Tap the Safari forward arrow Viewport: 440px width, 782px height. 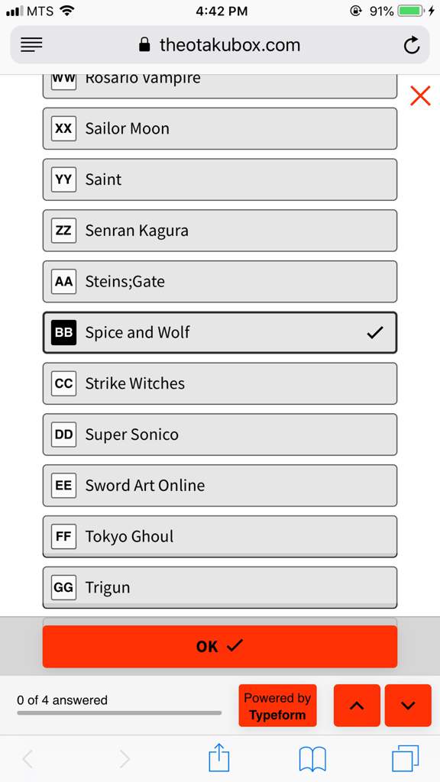point(125,759)
